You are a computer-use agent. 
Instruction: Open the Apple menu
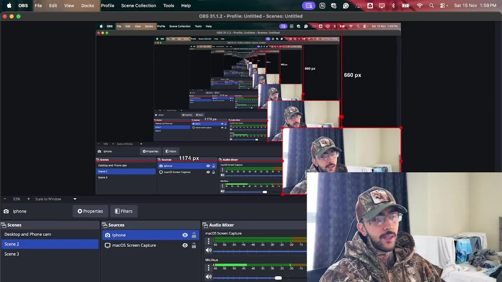point(9,5)
